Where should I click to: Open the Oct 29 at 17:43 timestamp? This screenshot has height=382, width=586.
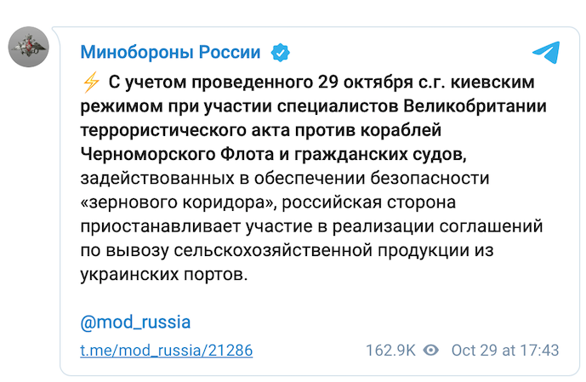point(505,351)
